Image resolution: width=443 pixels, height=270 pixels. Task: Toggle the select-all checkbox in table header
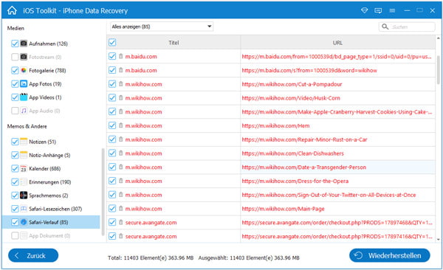coord(112,42)
